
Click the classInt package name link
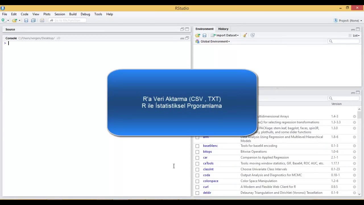[208, 169]
